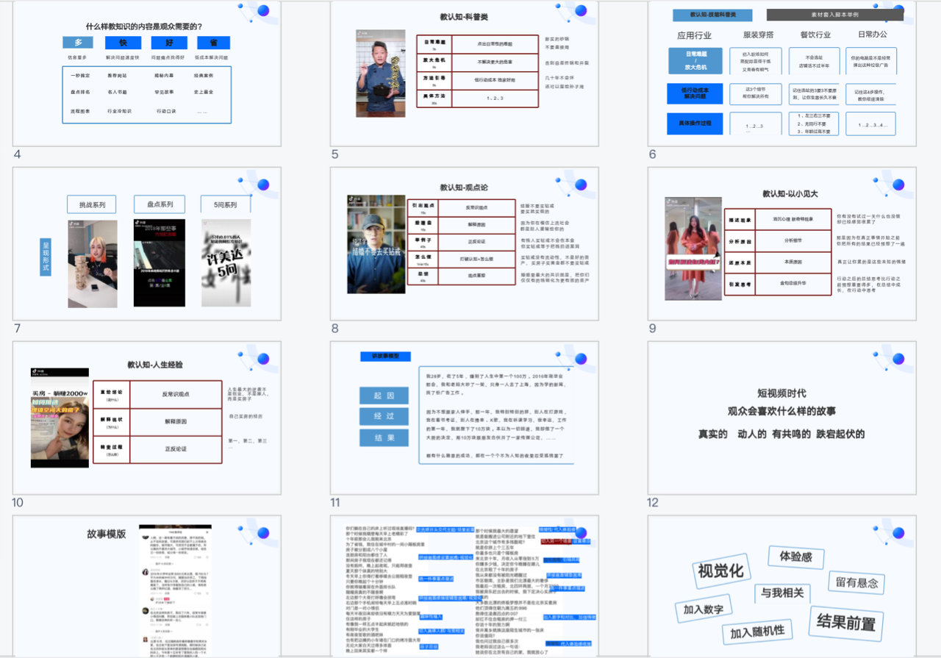Select slide 8 thumbnail titled 教认知-观点论
This screenshot has height=658, width=941.
(465, 243)
